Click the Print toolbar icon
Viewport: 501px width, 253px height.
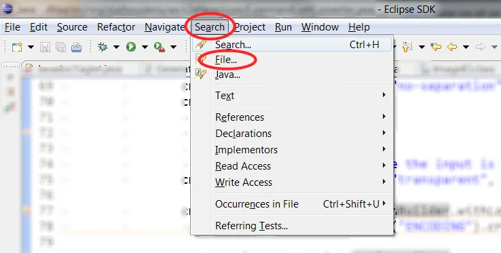[76, 47]
